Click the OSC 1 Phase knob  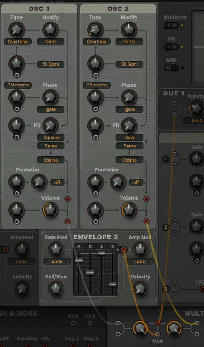pyautogui.click(x=51, y=97)
